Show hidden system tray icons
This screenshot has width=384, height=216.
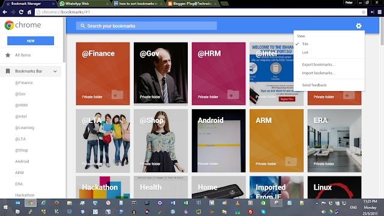tap(317, 203)
